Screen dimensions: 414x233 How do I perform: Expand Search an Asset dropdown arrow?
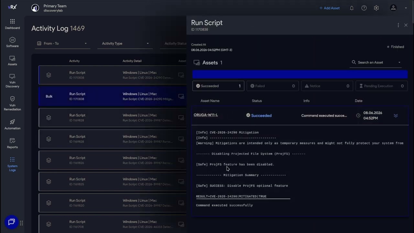(x=399, y=62)
